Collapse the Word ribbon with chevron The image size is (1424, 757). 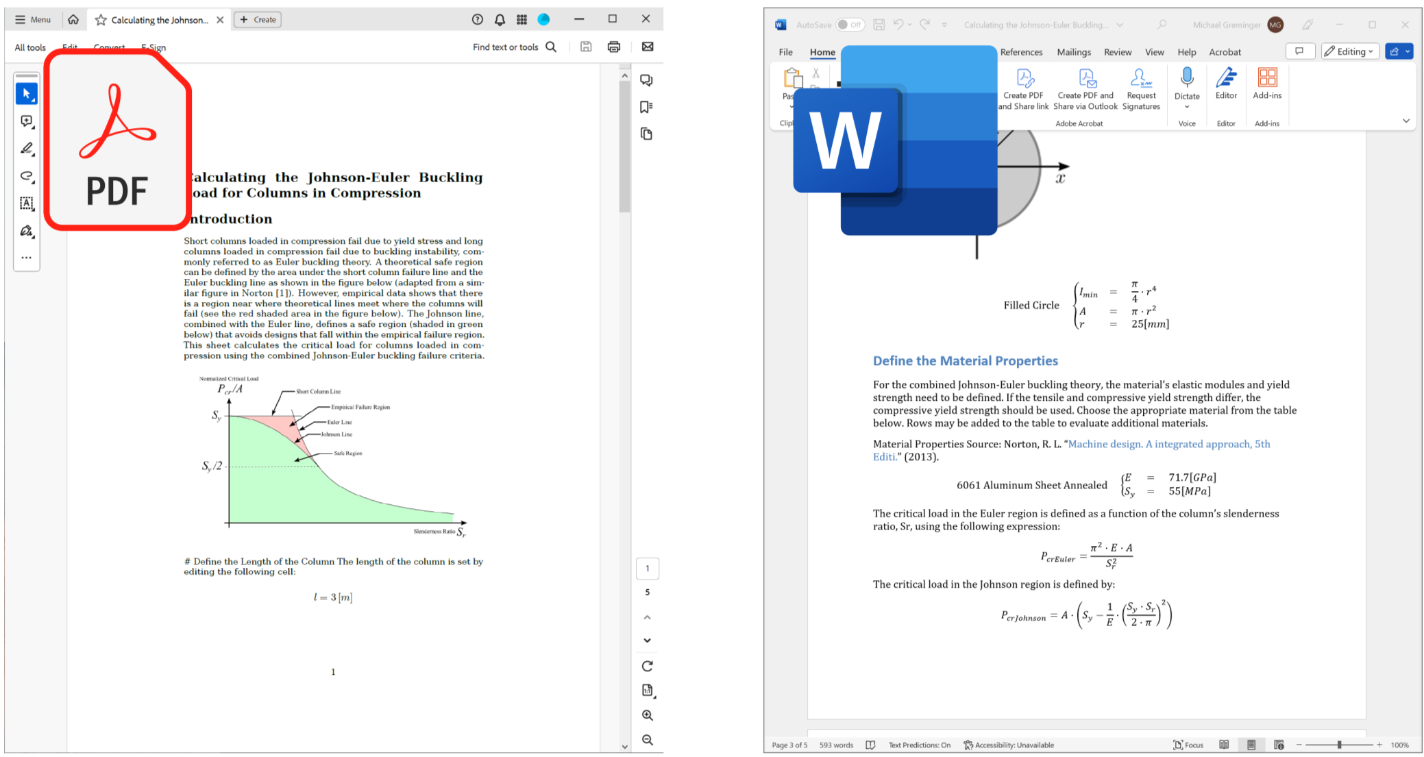[x=1405, y=121]
